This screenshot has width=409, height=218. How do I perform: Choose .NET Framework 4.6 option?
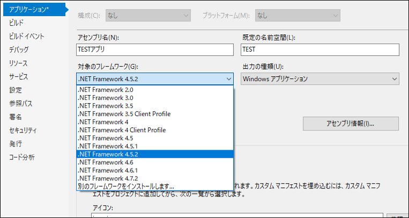[155, 162]
